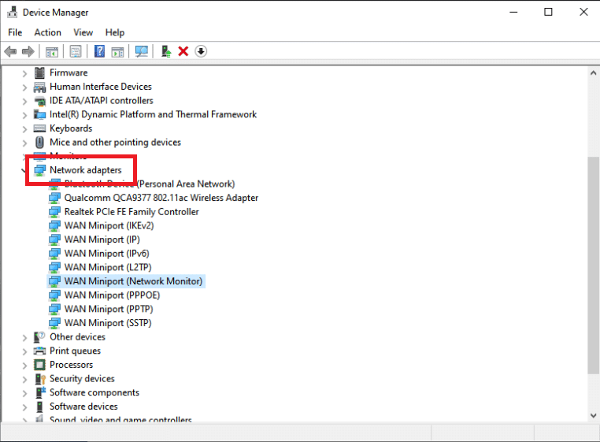This screenshot has height=442, width=600.
Task: Click Scan for hardware changes icon
Action: [142, 51]
